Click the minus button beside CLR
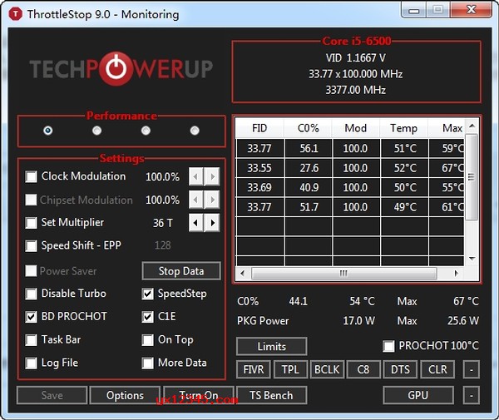This screenshot has width=499, height=420. (x=472, y=369)
